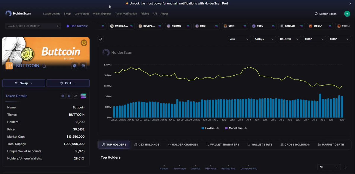The image size is (355, 174).
Task: Click the Solana logo in Token Details
Action: pos(83,96)
